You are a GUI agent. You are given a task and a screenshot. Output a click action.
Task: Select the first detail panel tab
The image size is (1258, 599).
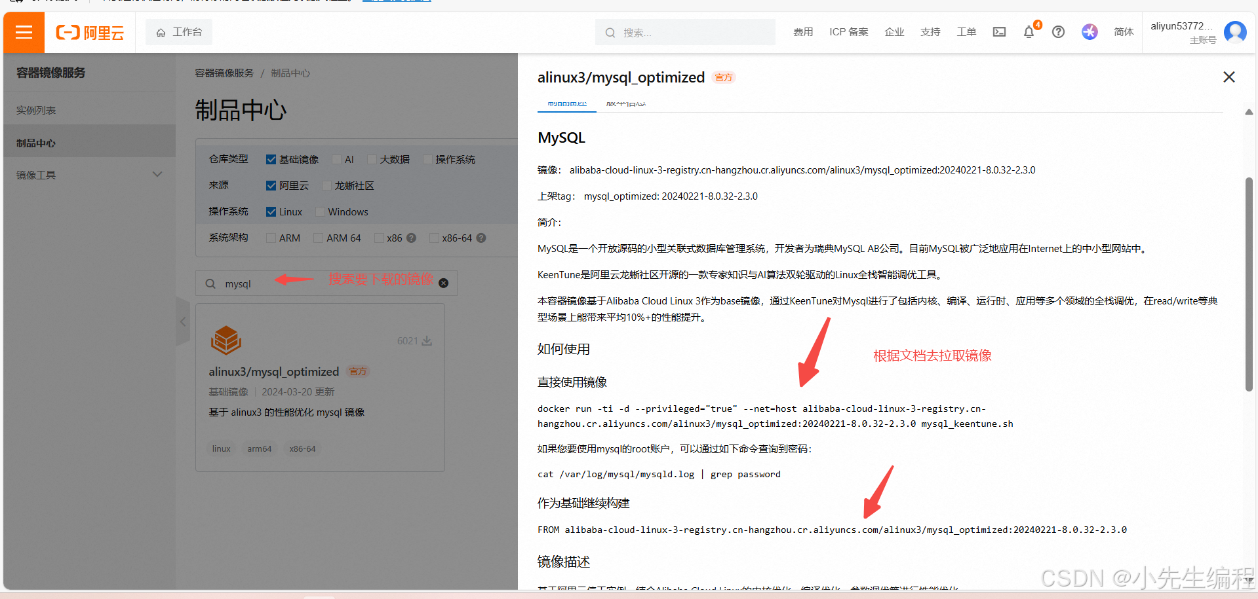pyautogui.click(x=567, y=103)
